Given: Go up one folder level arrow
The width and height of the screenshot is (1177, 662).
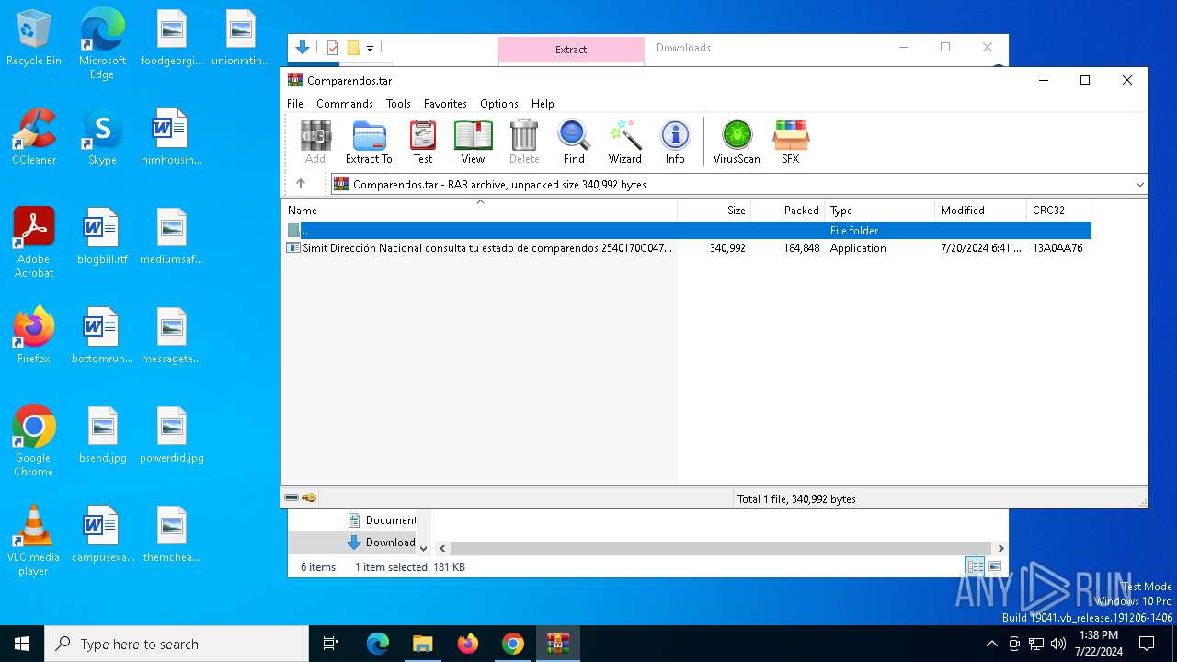Looking at the screenshot, I should click(301, 184).
